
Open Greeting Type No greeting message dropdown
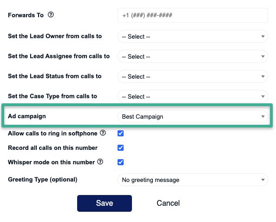[x=193, y=180]
